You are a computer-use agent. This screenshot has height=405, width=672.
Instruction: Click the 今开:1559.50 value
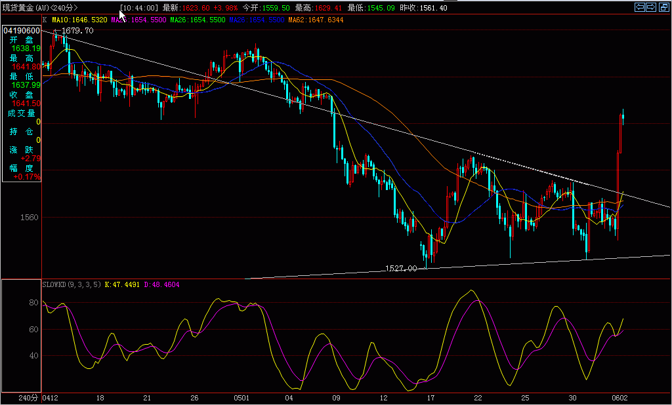pyautogui.click(x=266, y=8)
